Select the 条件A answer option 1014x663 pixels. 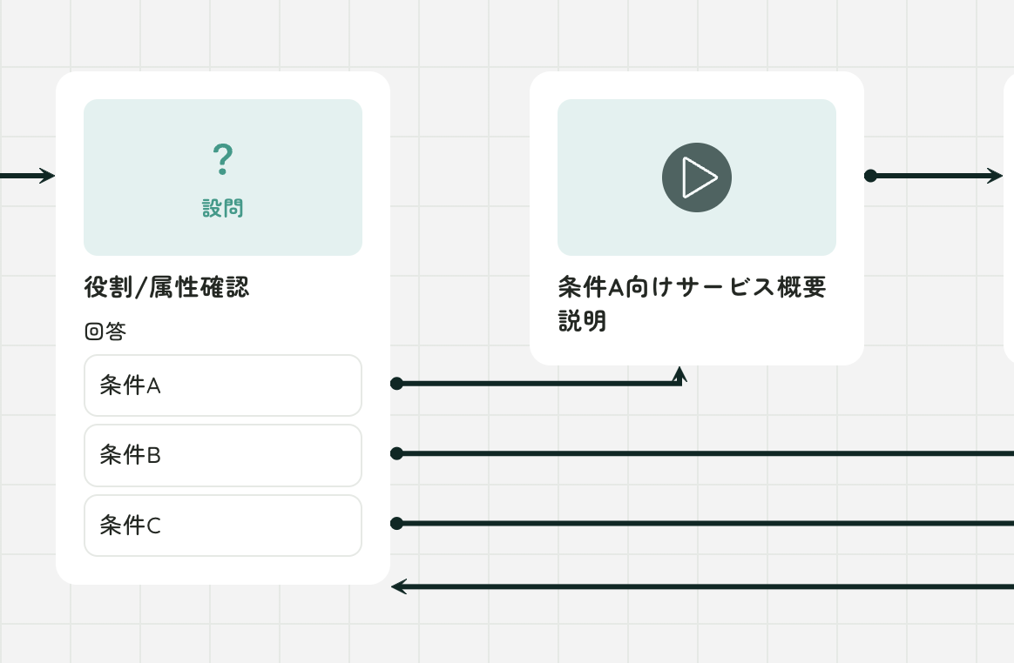pos(223,385)
